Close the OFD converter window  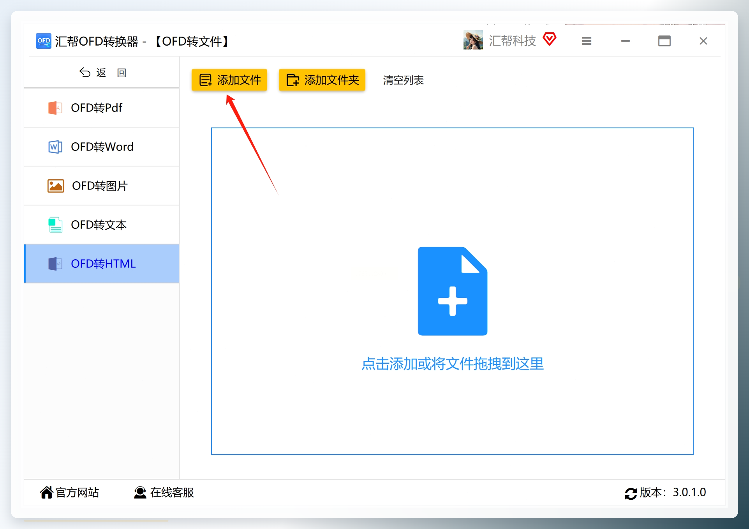[703, 41]
